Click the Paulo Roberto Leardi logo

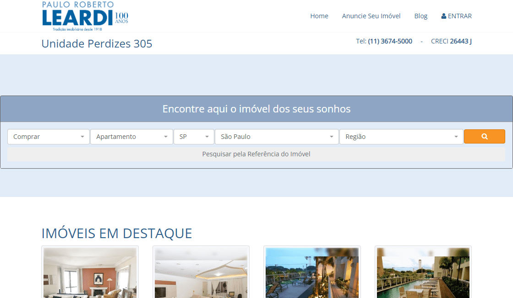pyautogui.click(x=85, y=16)
